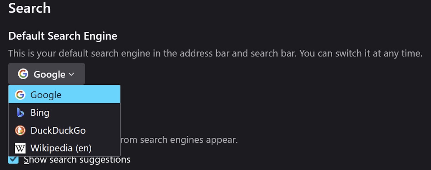Toggle the Show search suggestions checkbox

point(14,159)
